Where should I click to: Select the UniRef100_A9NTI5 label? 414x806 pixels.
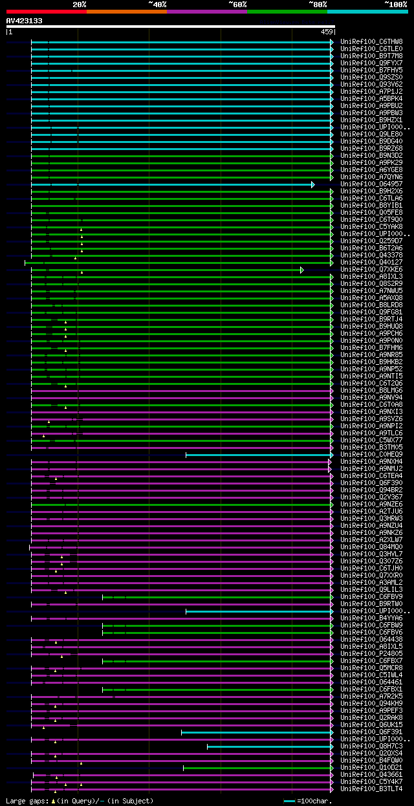tap(371, 376)
